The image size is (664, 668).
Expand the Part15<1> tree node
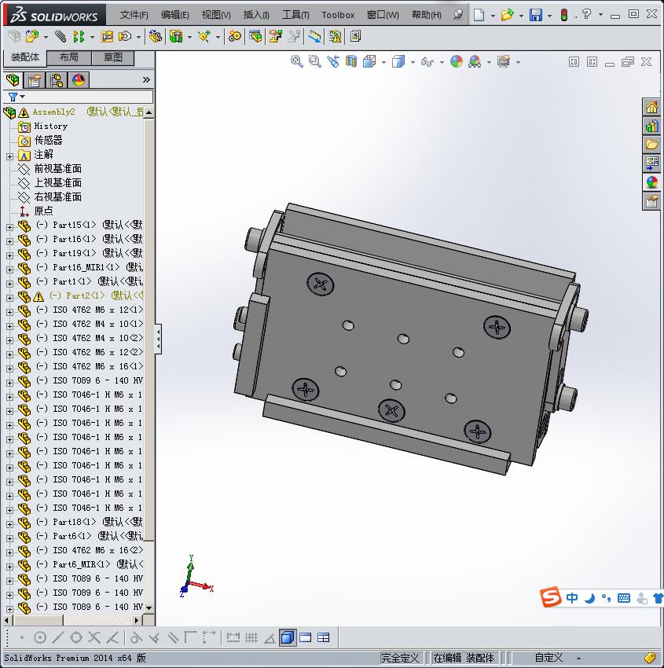pos(9,227)
